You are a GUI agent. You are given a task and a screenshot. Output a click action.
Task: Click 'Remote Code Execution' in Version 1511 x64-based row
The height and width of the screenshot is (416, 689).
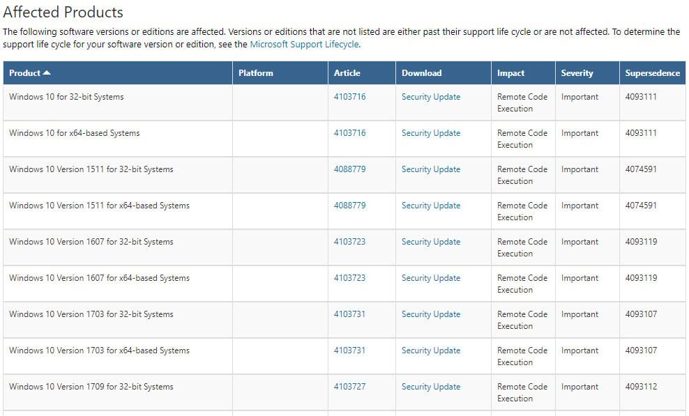[x=522, y=211]
